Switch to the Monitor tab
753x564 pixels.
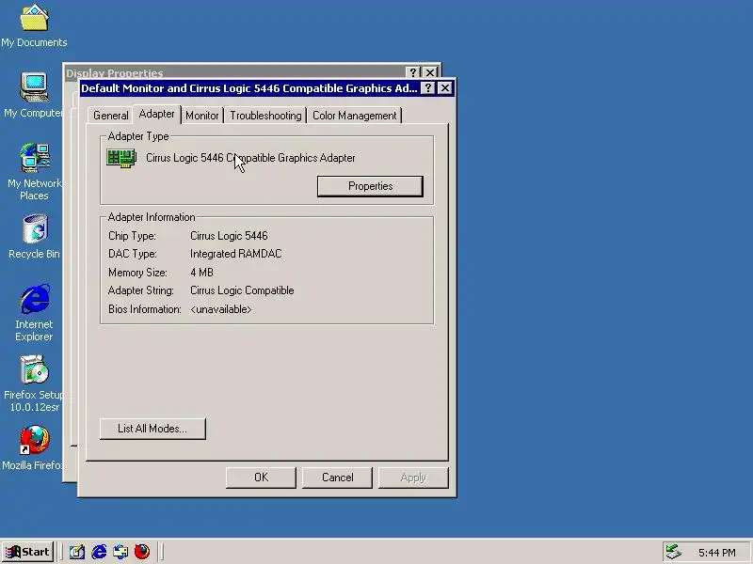click(202, 116)
